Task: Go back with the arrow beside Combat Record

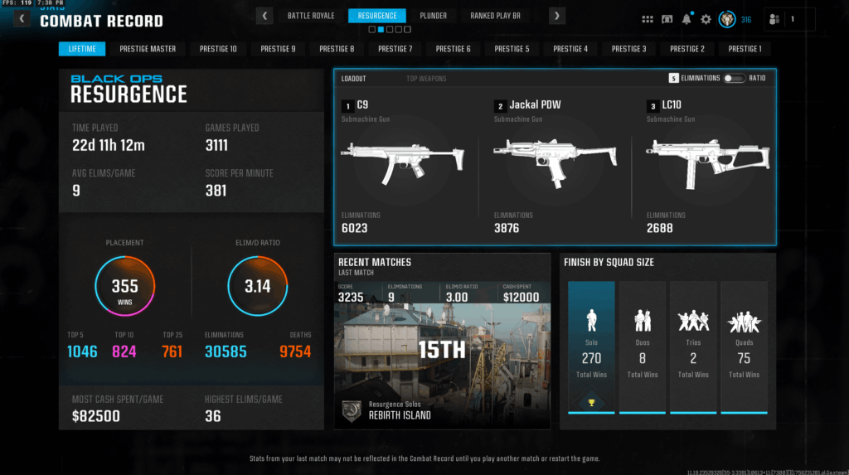Action: pyautogui.click(x=22, y=19)
